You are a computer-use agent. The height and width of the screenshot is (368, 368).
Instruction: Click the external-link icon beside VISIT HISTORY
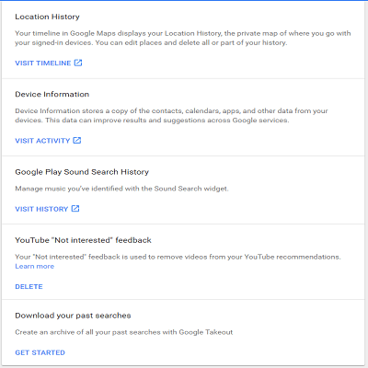(x=75, y=209)
